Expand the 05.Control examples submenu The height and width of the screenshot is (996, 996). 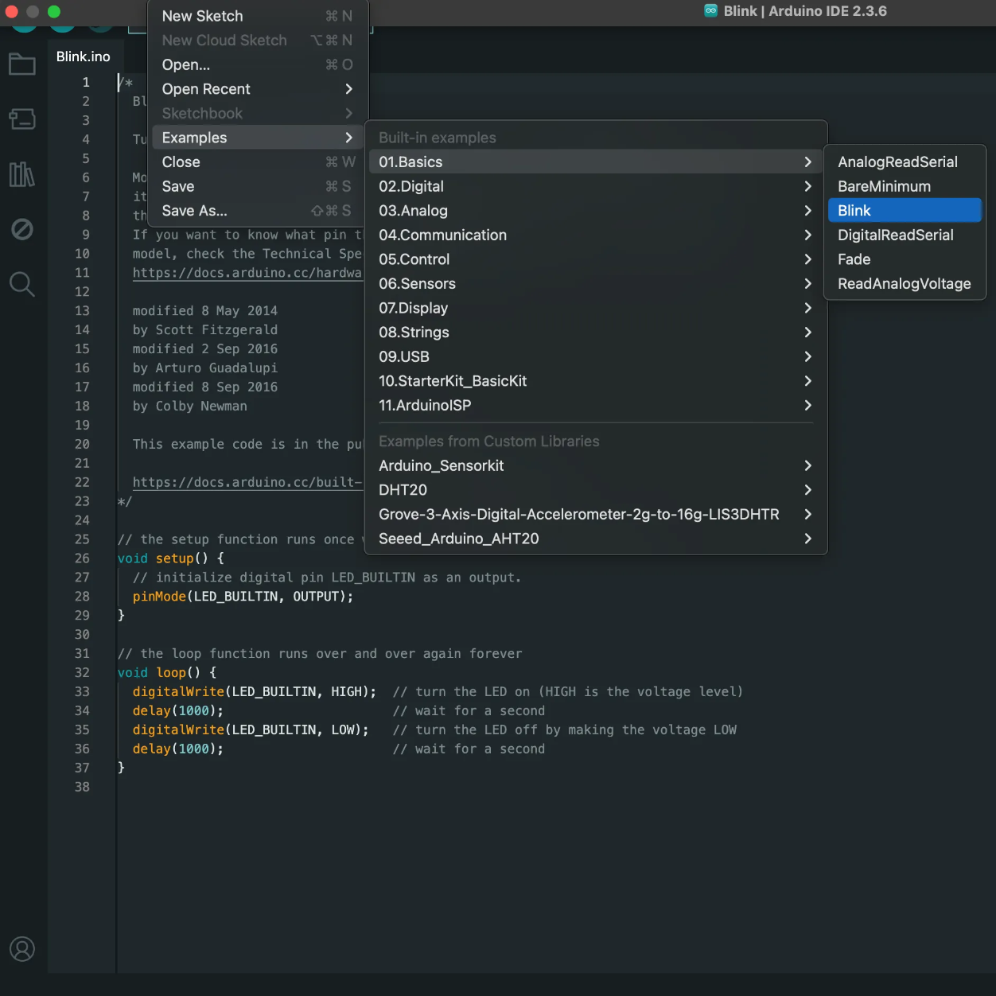pos(414,259)
